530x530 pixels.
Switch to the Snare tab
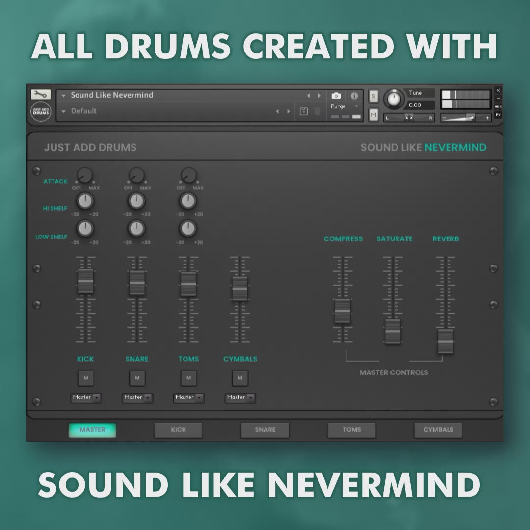265,430
